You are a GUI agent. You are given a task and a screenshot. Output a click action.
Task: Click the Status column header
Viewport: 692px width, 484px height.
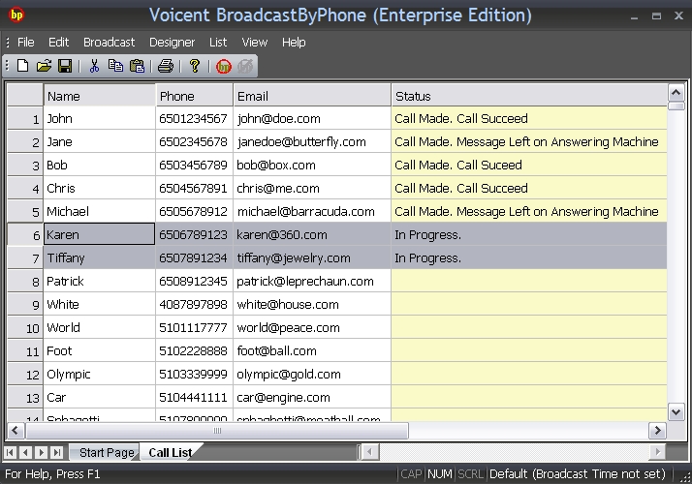pos(529,96)
